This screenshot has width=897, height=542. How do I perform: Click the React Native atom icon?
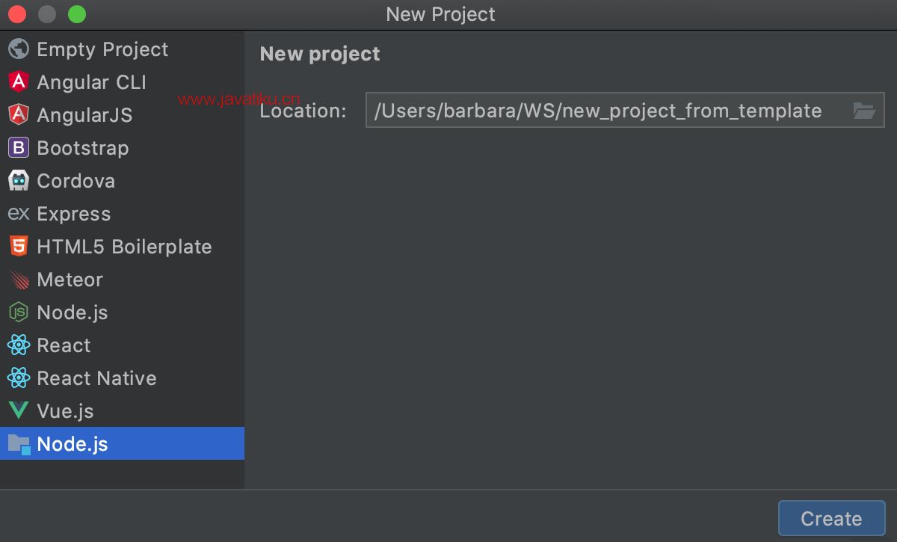pos(19,378)
